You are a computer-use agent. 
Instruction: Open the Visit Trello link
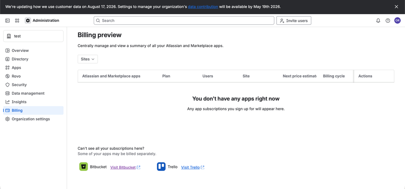pos(193,167)
